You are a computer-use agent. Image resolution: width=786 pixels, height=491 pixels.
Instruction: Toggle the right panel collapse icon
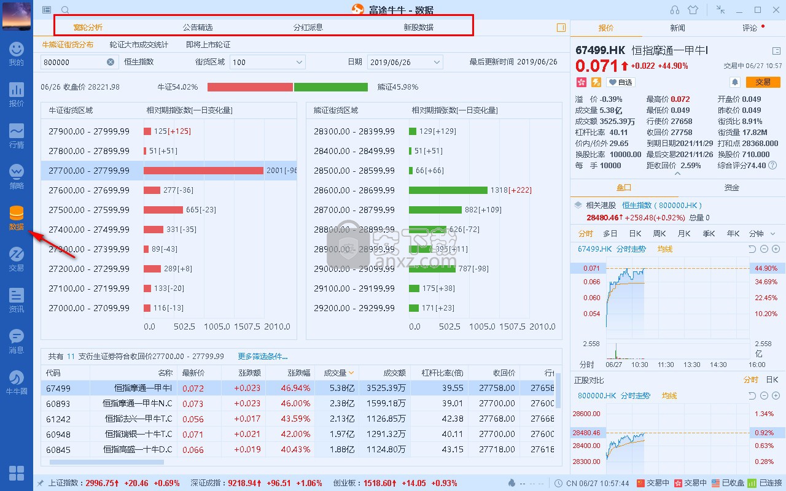(561, 28)
